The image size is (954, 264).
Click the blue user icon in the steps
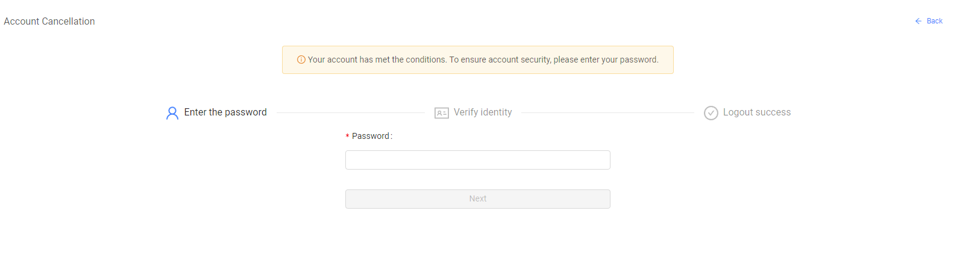pyautogui.click(x=172, y=113)
